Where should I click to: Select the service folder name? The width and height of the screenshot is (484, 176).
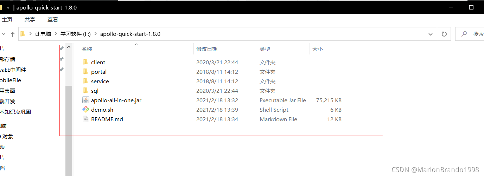pyautogui.click(x=100, y=81)
